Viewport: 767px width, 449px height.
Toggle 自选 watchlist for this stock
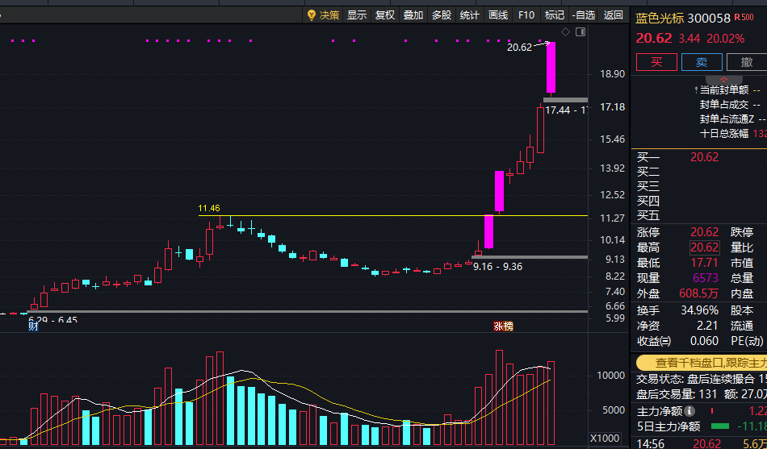[x=583, y=15]
